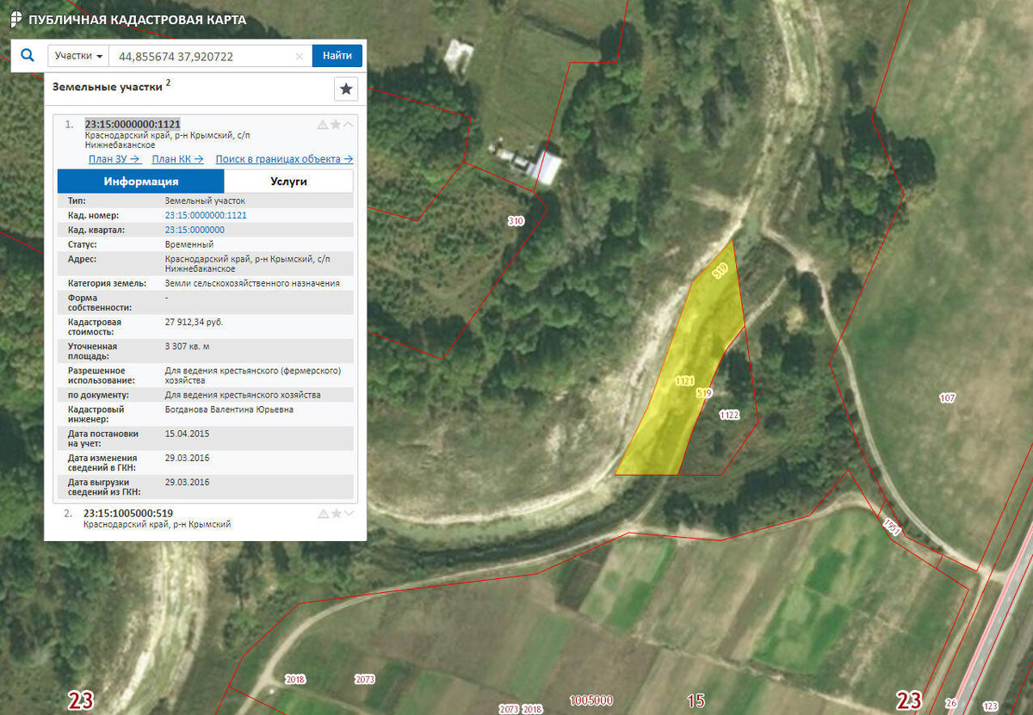Open the Участки search type dropdown

point(79,56)
